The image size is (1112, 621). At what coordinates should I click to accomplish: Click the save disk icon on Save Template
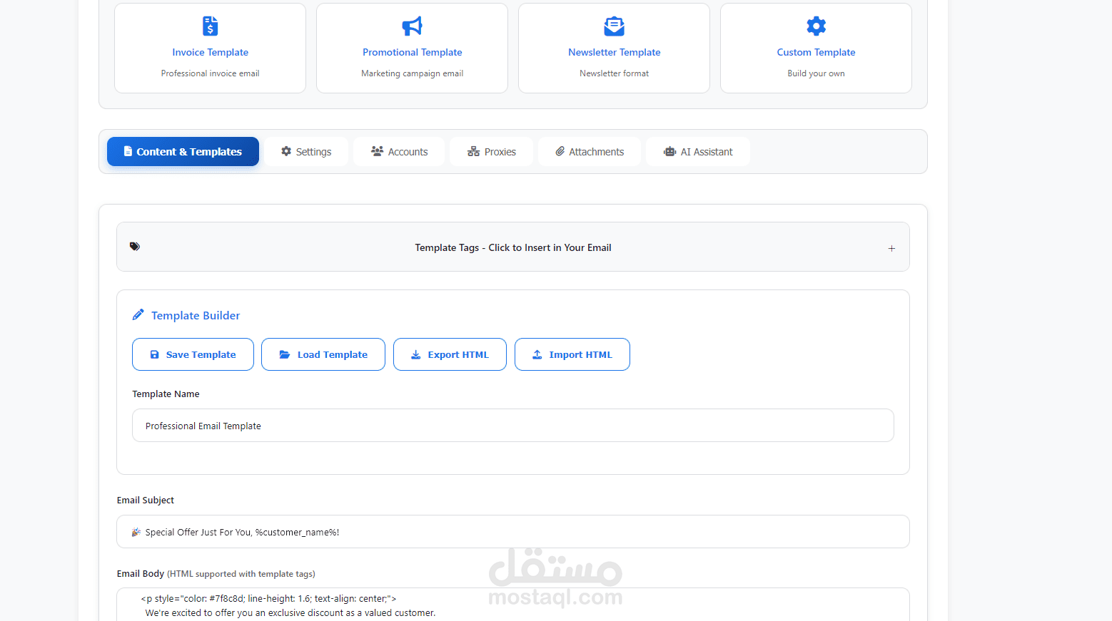pyautogui.click(x=154, y=354)
